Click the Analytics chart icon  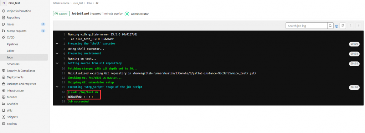click(x=4, y=104)
